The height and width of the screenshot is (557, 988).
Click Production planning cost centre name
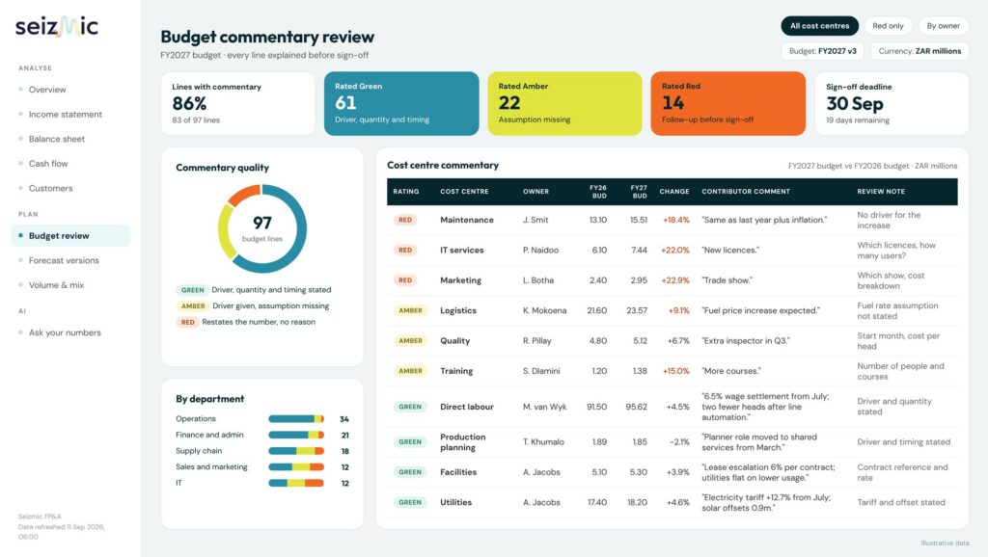[x=462, y=442]
